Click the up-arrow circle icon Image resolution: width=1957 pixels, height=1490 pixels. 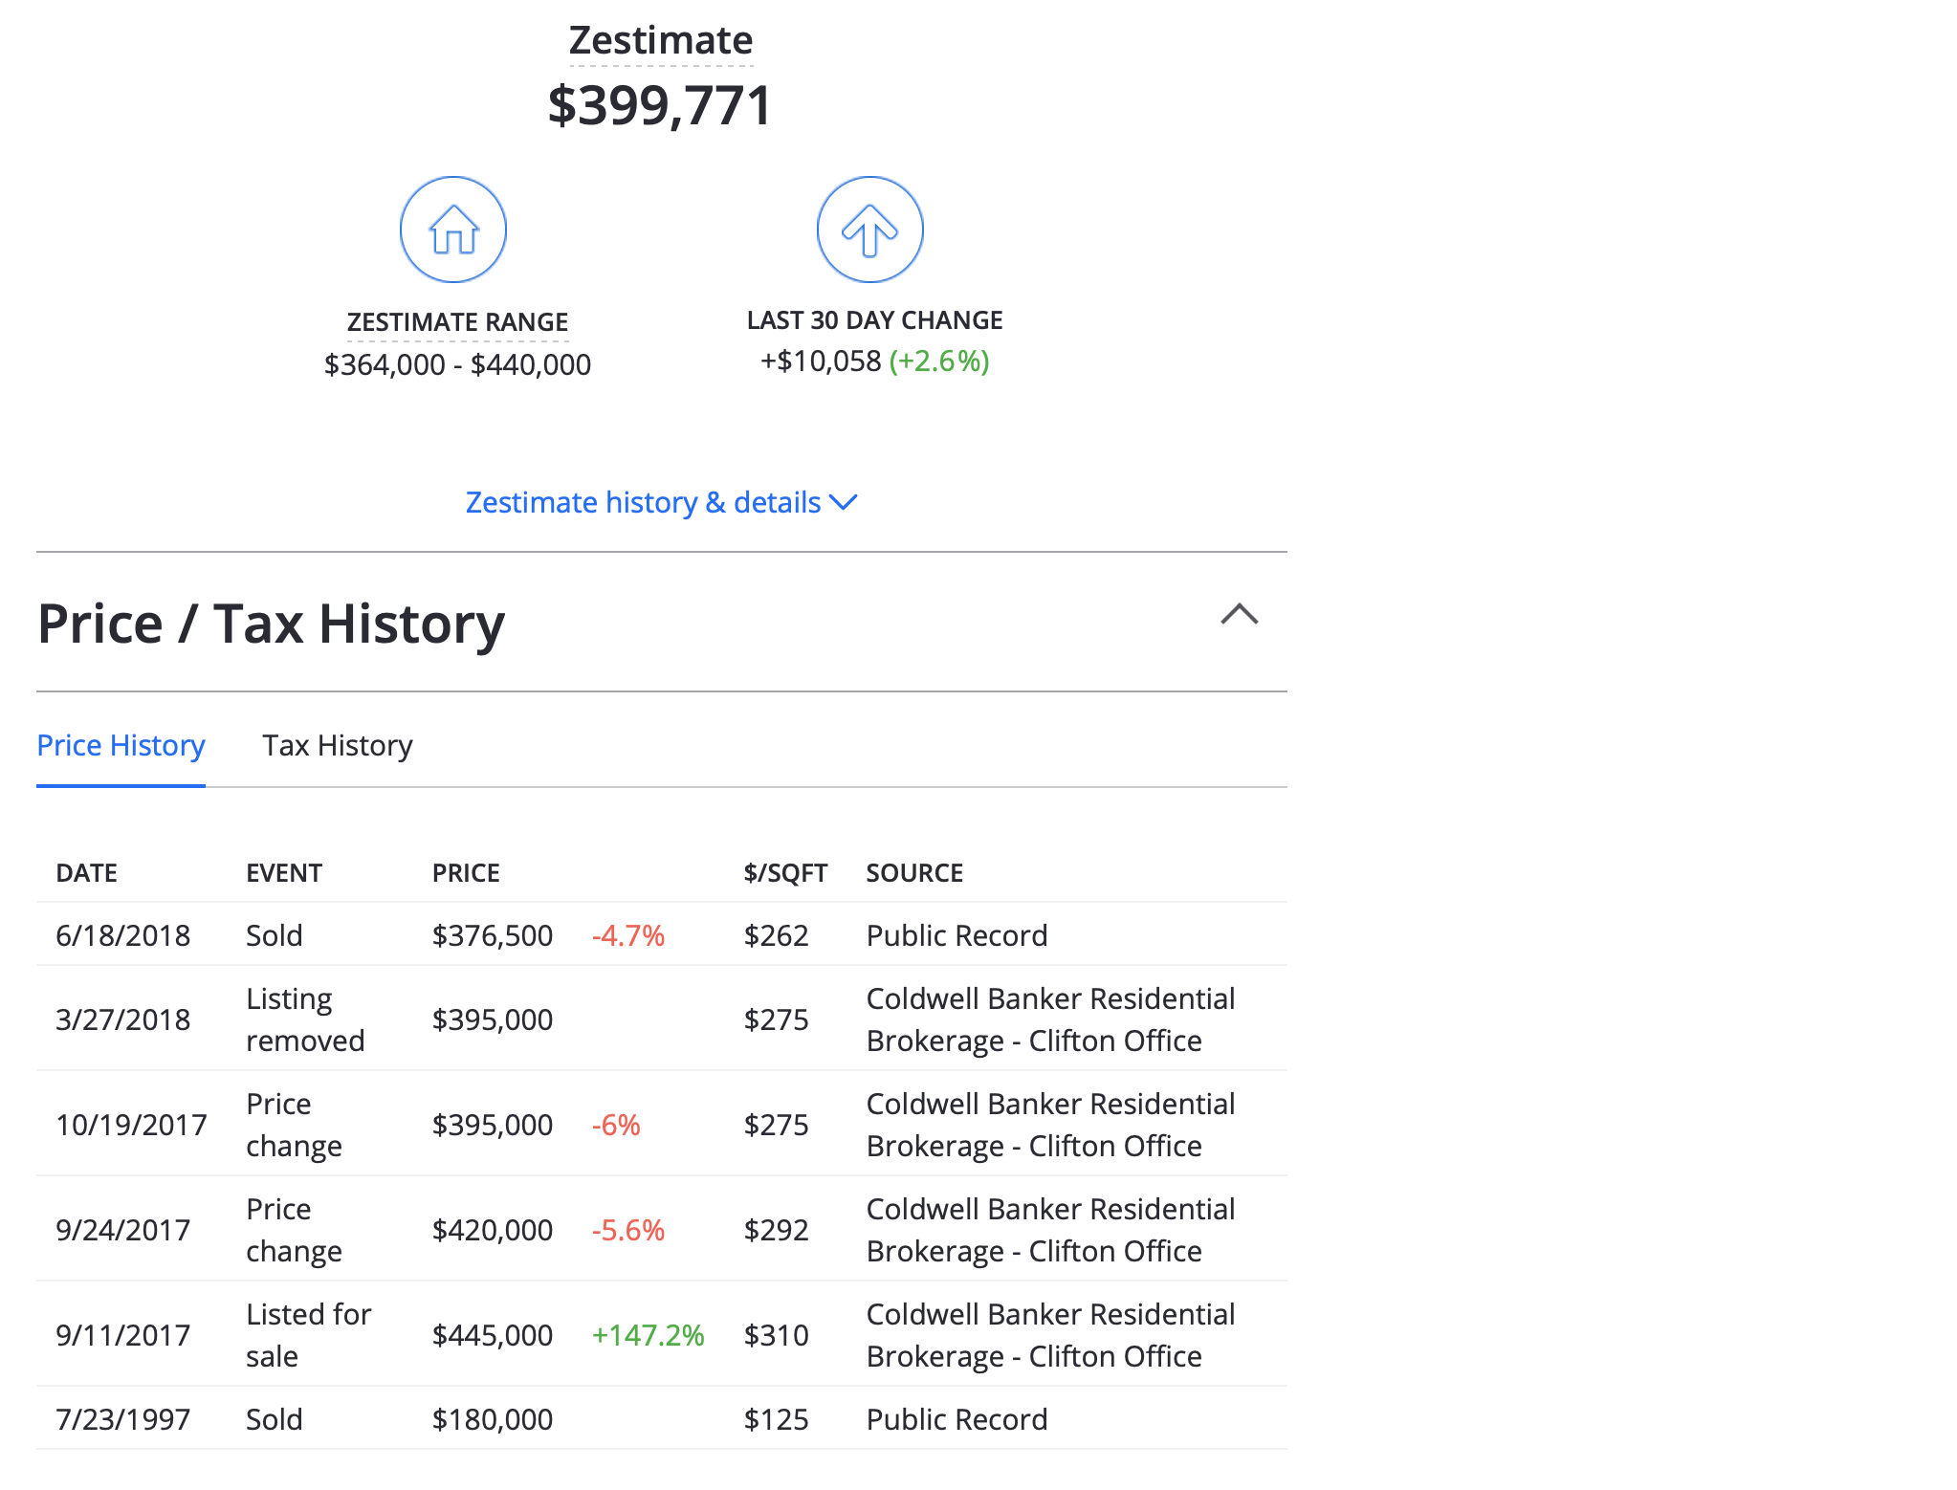869,230
